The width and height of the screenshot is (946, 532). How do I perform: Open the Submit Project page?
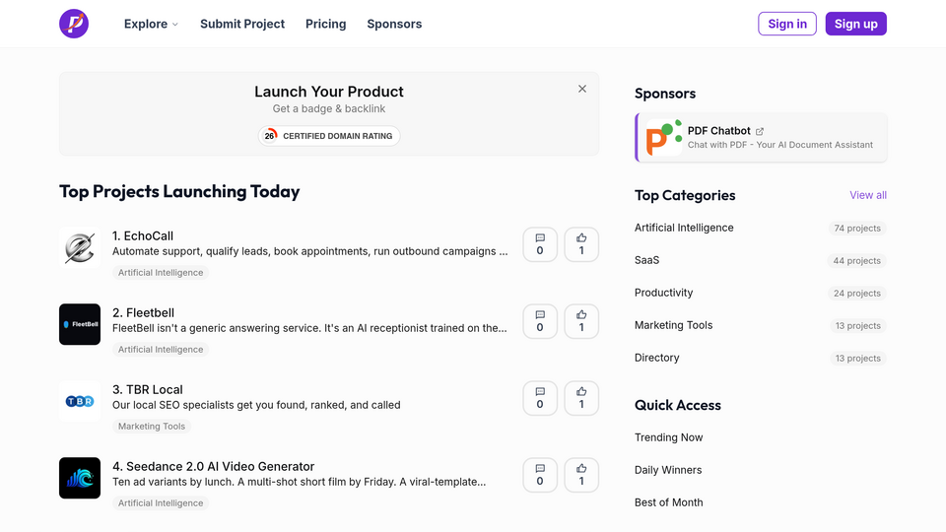click(242, 24)
